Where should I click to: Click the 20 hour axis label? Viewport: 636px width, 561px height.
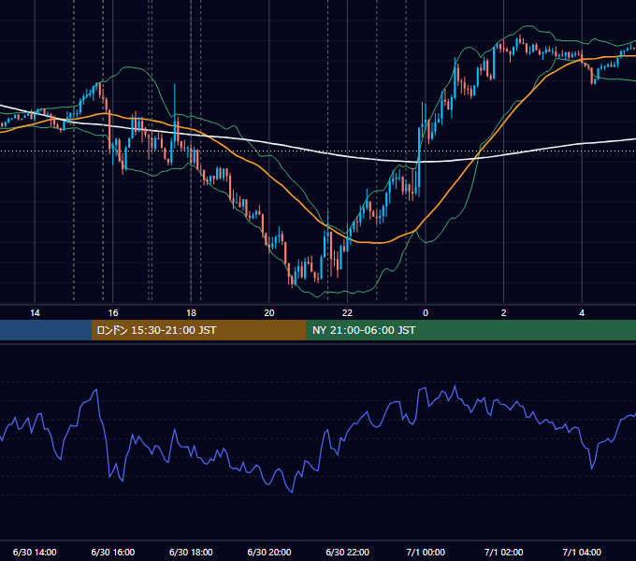[x=269, y=313]
